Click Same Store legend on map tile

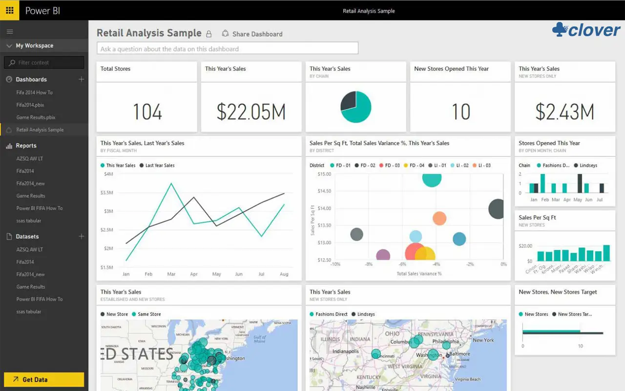coord(146,314)
